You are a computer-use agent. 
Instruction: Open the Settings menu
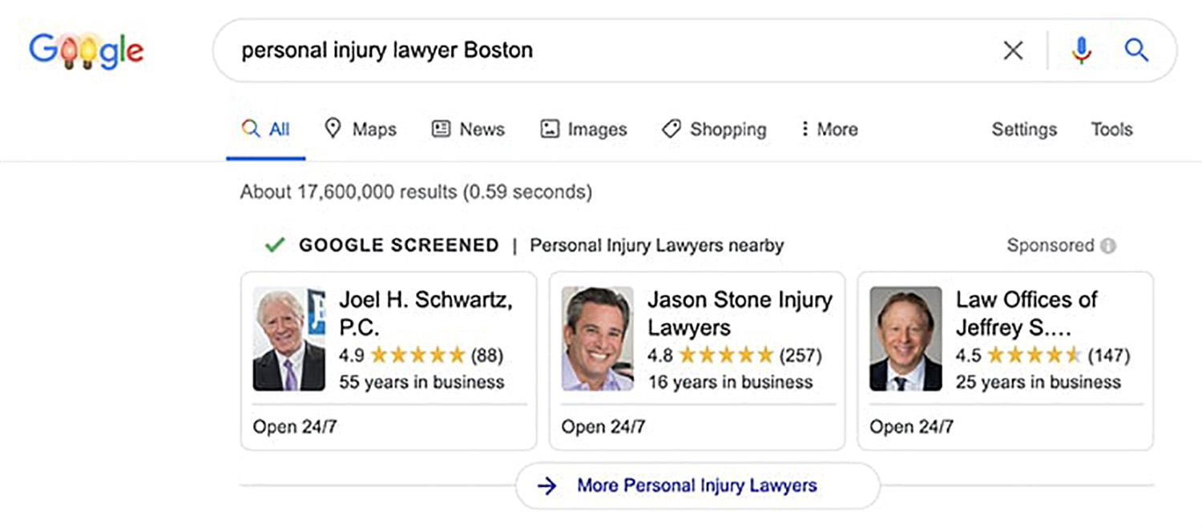point(1024,129)
